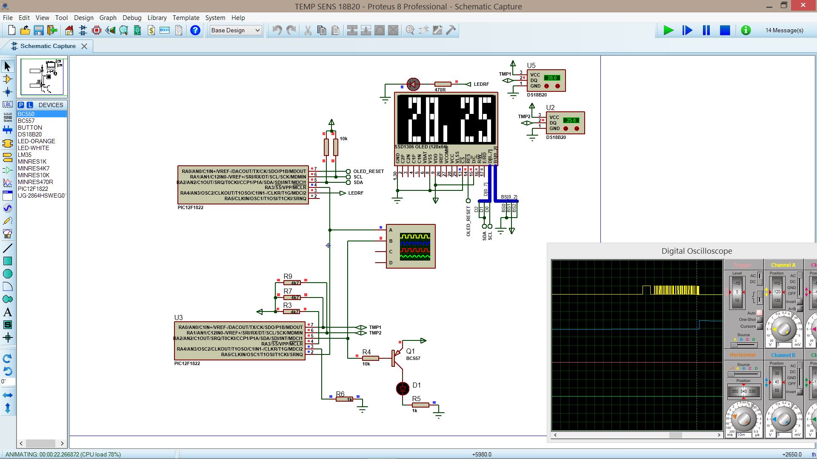Click the trigger Source channel slider
Viewport: 817px width, 459px height.
743,345
